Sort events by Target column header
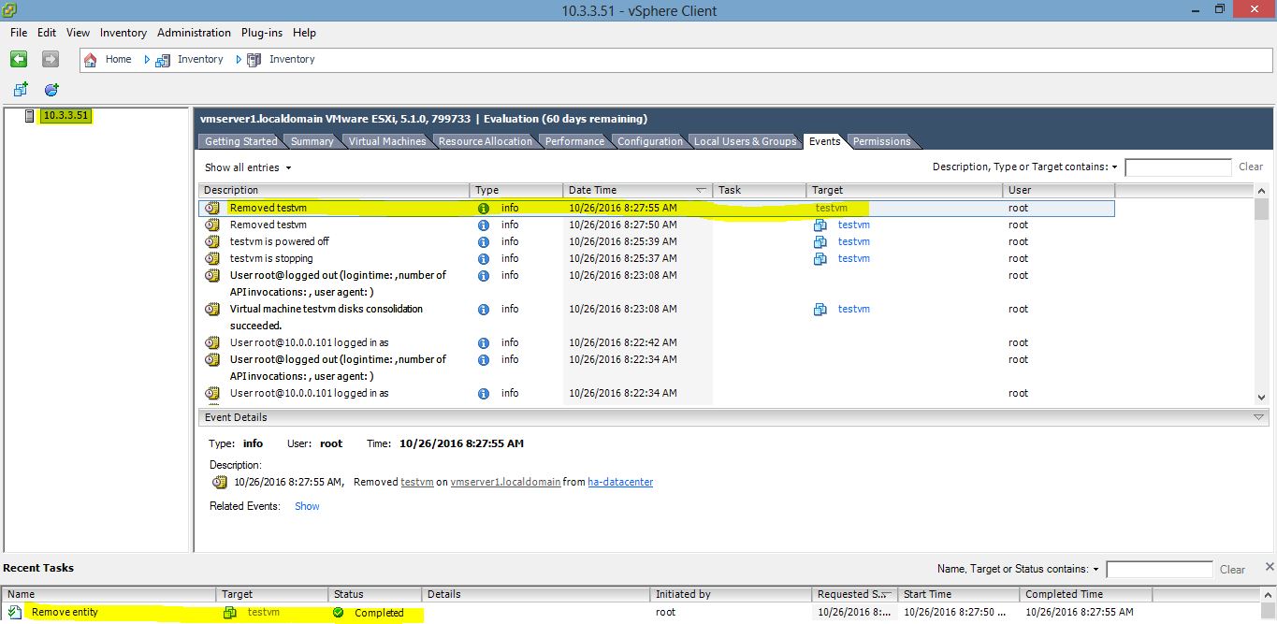Image resolution: width=1277 pixels, height=624 pixels. (x=905, y=190)
